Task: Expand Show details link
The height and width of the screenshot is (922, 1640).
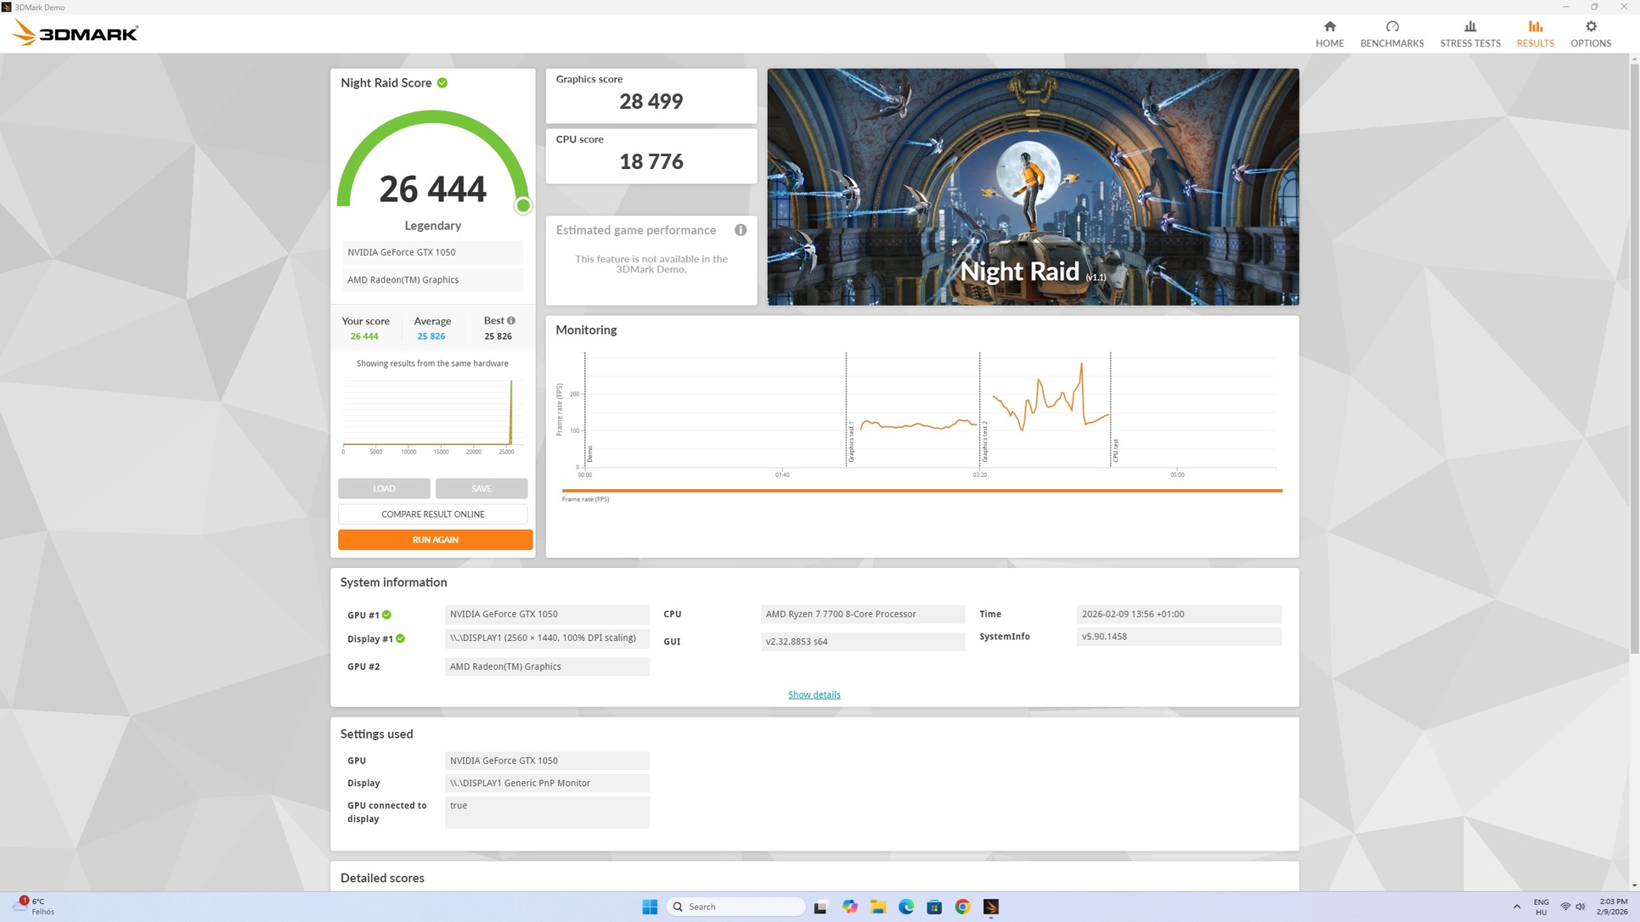Action: 814,694
